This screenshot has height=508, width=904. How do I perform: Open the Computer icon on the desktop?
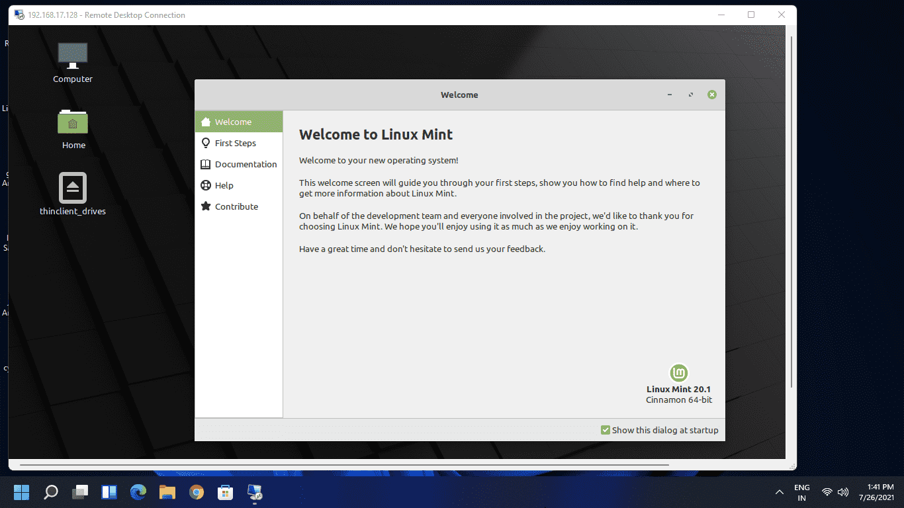[73, 60]
